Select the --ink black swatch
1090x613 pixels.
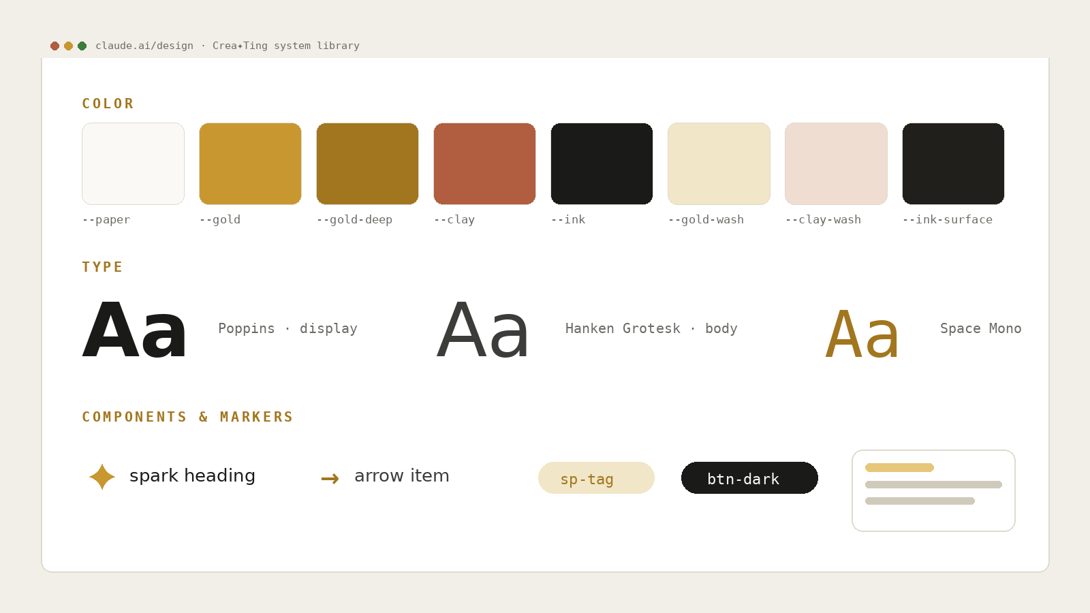[602, 163]
